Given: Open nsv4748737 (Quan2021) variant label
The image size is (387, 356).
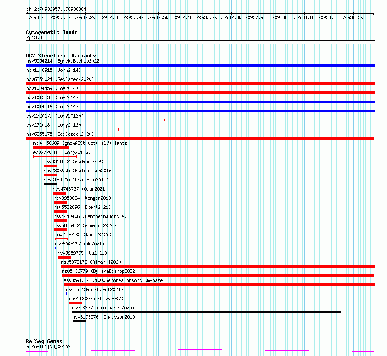Looking at the screenshot, I should (80, 189).
